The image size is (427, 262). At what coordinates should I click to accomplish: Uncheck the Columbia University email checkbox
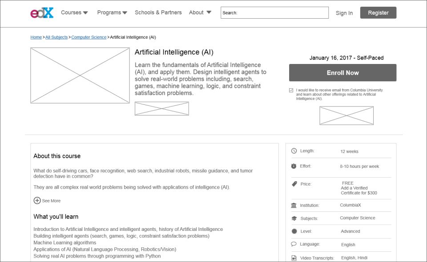(x=291, y=90)
